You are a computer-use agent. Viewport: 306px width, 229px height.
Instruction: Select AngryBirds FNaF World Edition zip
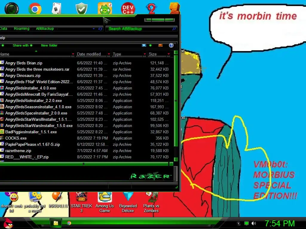[x=39, y=82]
